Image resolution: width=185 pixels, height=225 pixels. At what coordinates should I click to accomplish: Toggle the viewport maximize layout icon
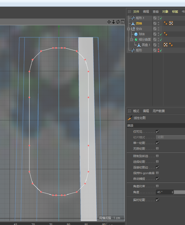122,22
